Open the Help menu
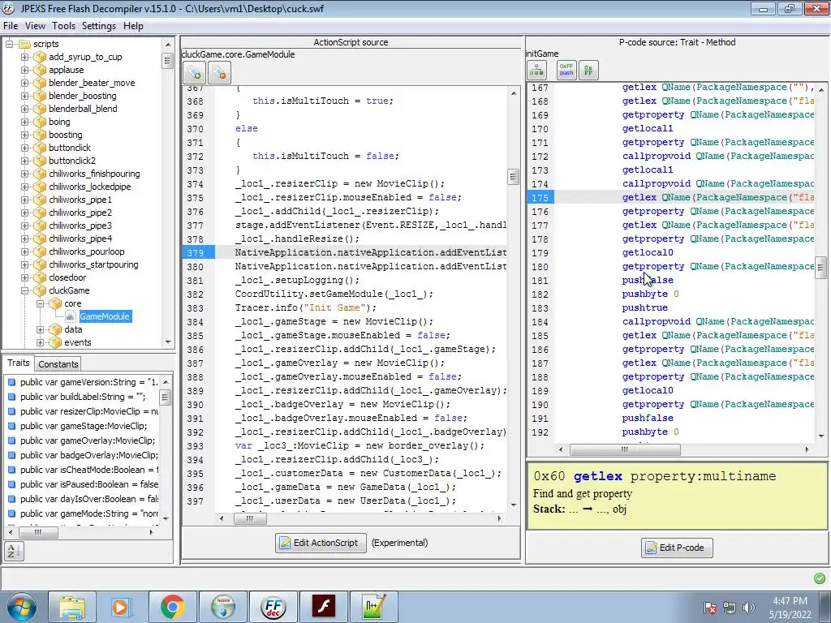This screenshot has width=831, height=623. (x=133, y=25)
